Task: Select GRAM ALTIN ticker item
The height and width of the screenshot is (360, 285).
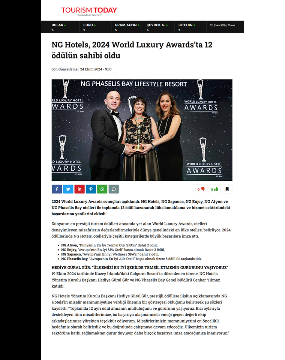Action: (127, 27)
